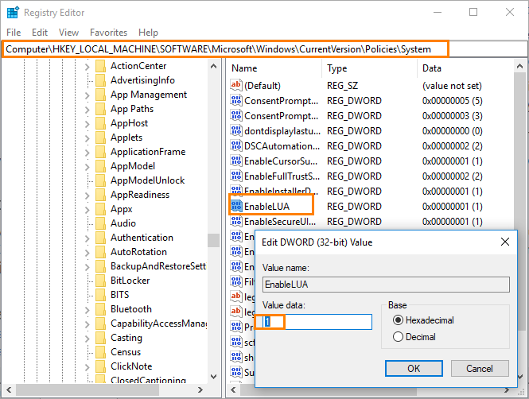Click the Registry Editor app icon in title bar
The image size is (529, 399).
[x=13, y=12]
